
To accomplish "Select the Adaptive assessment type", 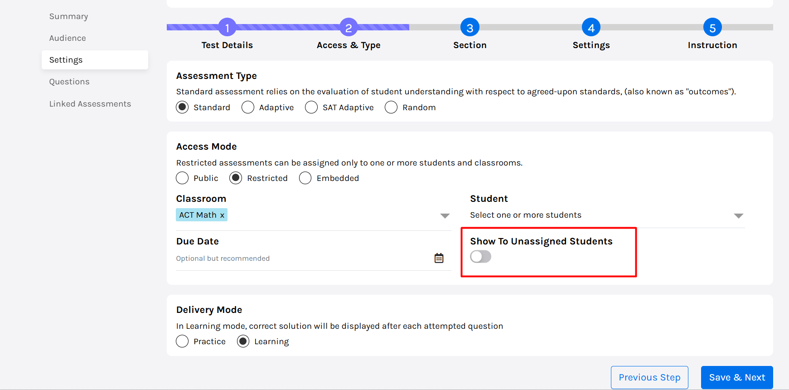I will coord(248,107).
